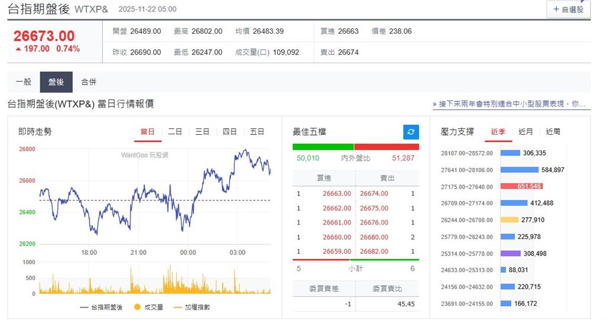Select 近周 pressure support tab
This screenshot has width=606, height=320.
[553, 132]
